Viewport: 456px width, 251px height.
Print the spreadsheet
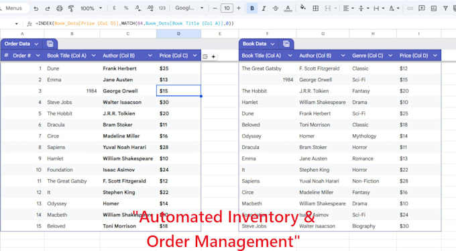coord(59,9)
